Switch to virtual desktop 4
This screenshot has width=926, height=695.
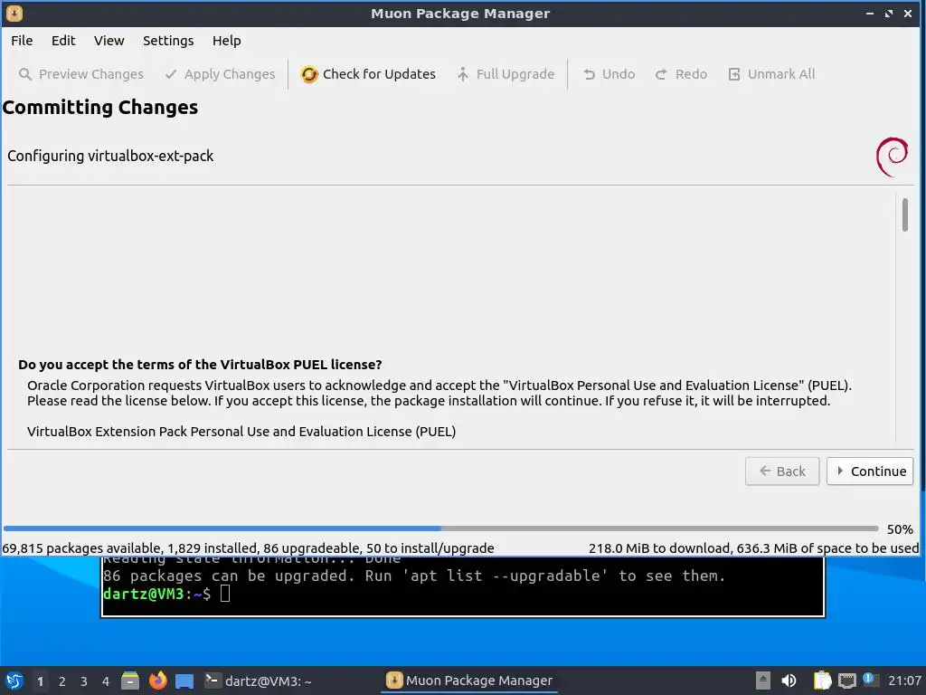106,681
